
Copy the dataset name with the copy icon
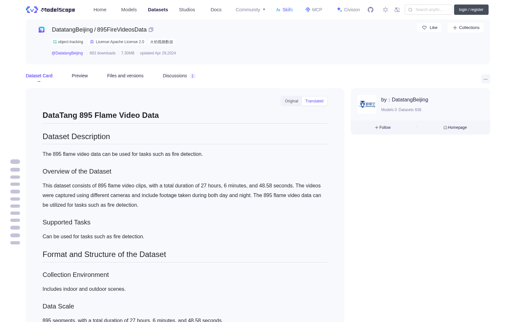click(x=151, y=30)
